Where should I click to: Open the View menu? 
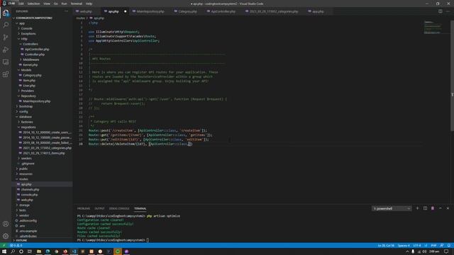(x=47, y=4)
